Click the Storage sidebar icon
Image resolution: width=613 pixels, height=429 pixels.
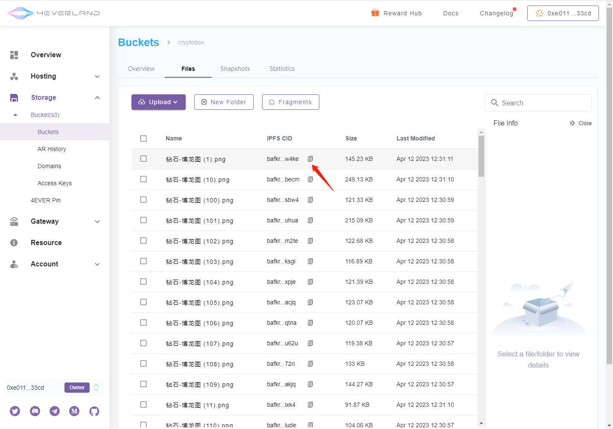tap(14, 98)
